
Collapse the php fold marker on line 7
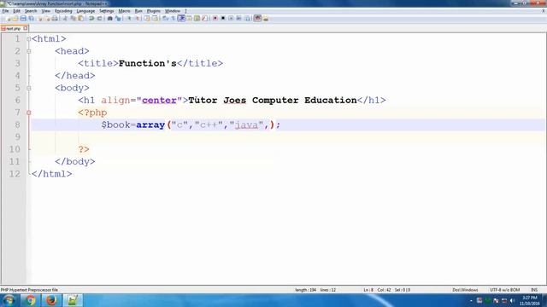(x=28, y=113)
